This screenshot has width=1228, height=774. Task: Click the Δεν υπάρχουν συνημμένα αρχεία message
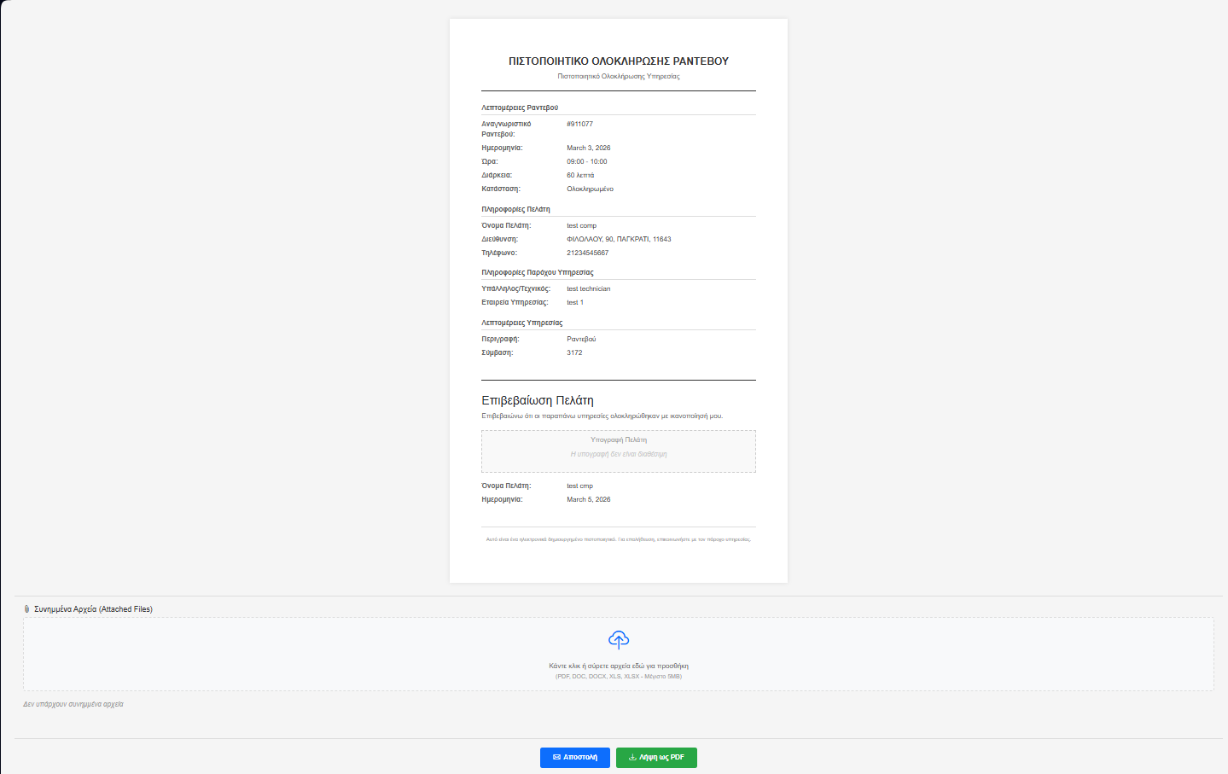point(73,704)
